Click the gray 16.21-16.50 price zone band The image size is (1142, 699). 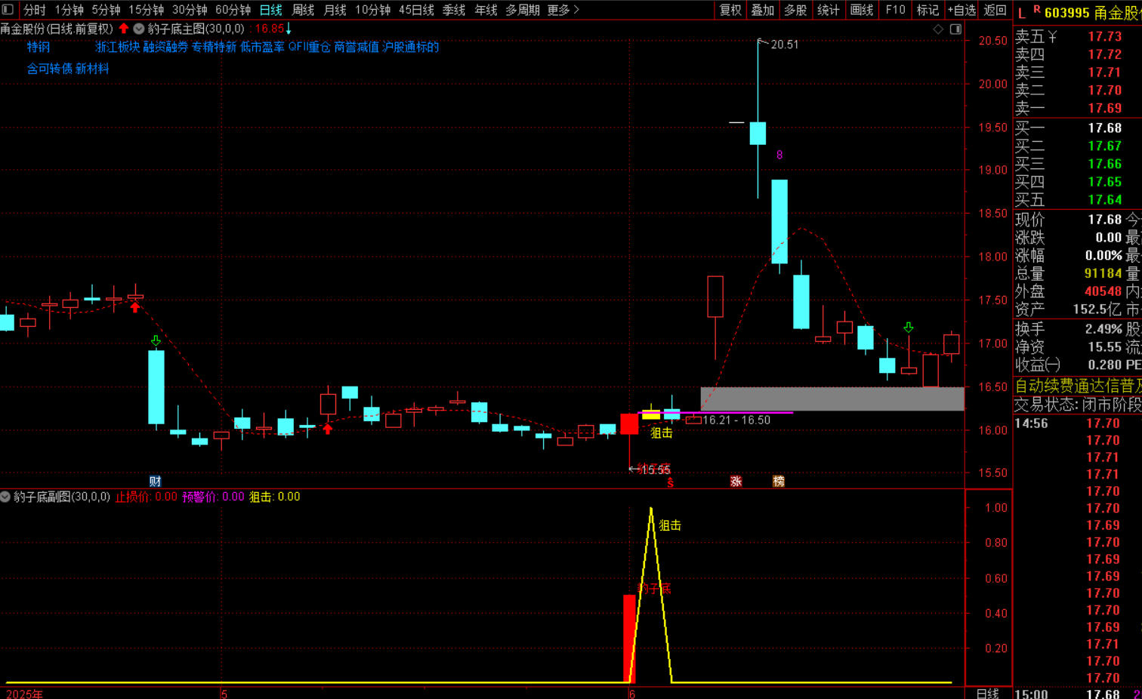(x=832, y=399)
